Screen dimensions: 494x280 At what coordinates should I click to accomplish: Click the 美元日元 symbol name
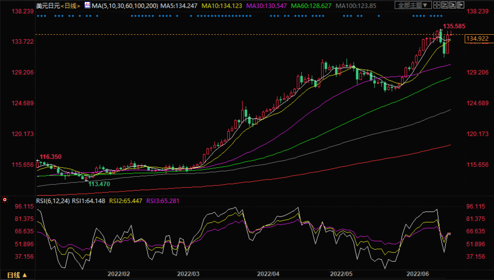tap(48, 6)
